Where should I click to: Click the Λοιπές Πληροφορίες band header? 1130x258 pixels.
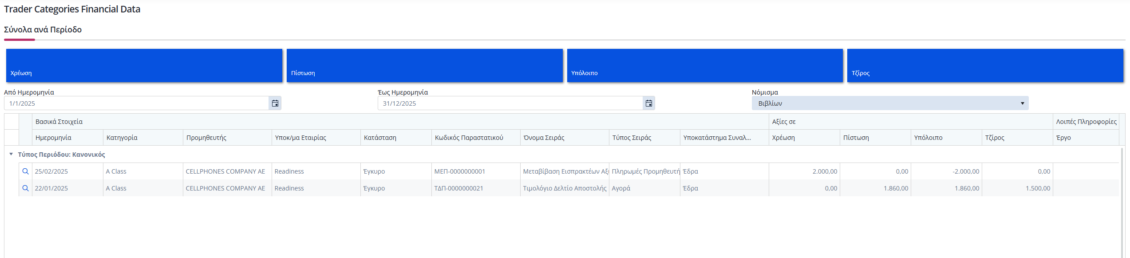click(x=1086, y=122)
